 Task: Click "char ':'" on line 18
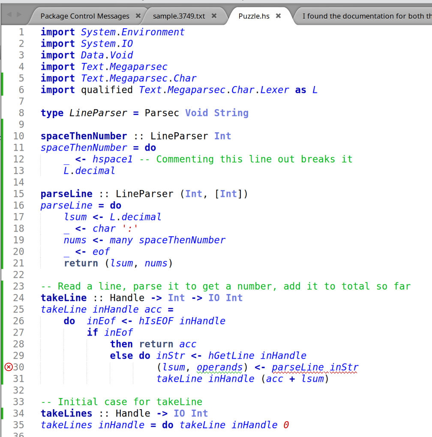tap(115, 229)
